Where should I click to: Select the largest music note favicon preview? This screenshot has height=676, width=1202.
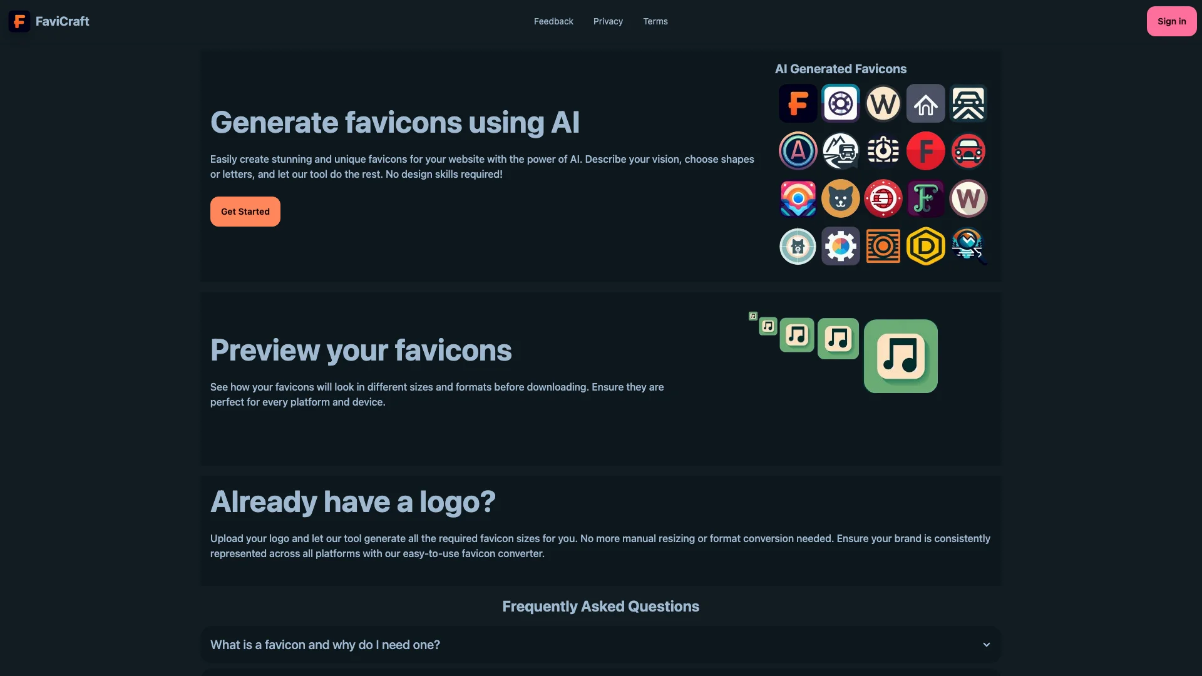click(900, 356)
